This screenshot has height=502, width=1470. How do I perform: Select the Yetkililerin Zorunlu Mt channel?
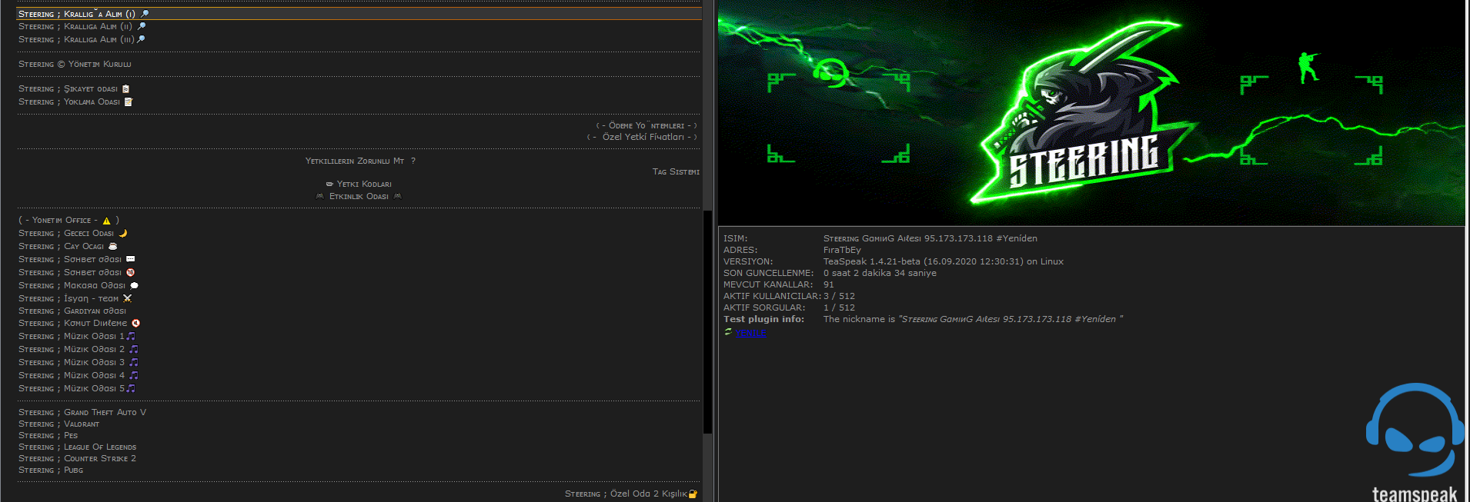[x=360, y=161]
